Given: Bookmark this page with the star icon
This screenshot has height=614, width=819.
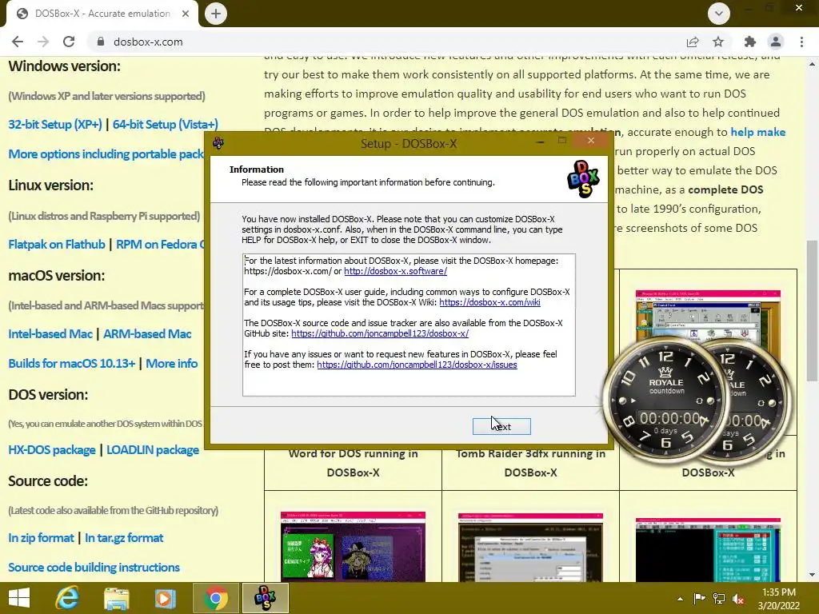Looking at the screenshot, I should [718, 42].
